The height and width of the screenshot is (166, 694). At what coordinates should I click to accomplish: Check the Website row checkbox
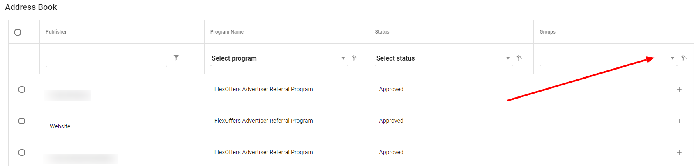(x=22, y=121)
